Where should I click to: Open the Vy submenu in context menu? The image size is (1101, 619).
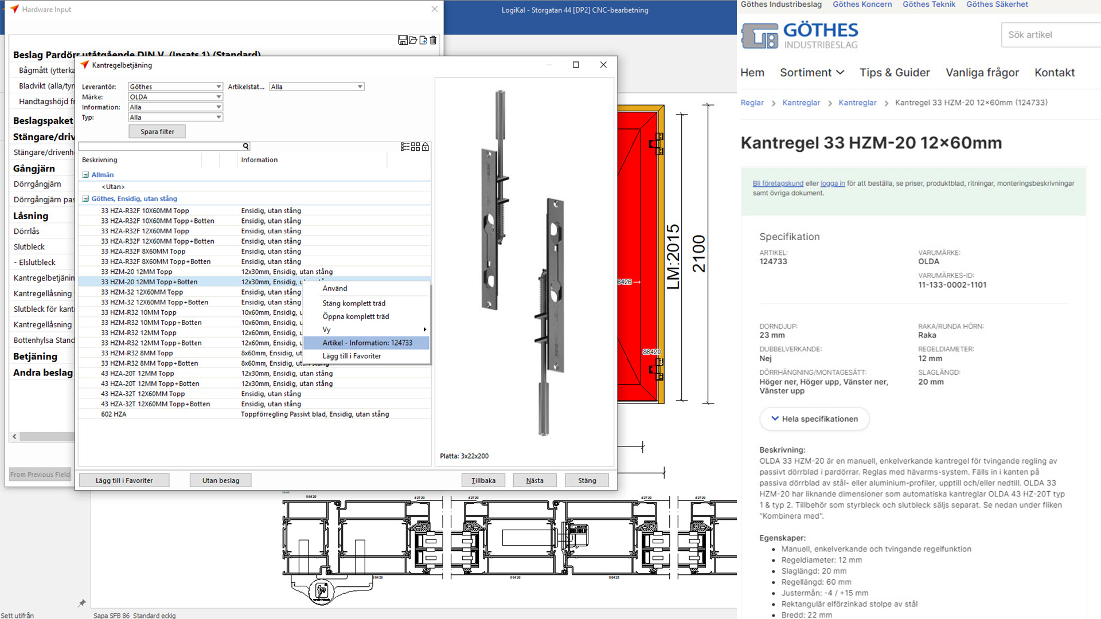point(367,330)
